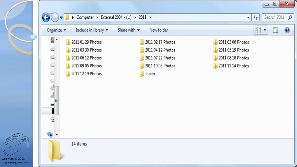Expand arrow after External 2004 breadcrumb
Screen dimensions: 297x167
pos(135,17)
